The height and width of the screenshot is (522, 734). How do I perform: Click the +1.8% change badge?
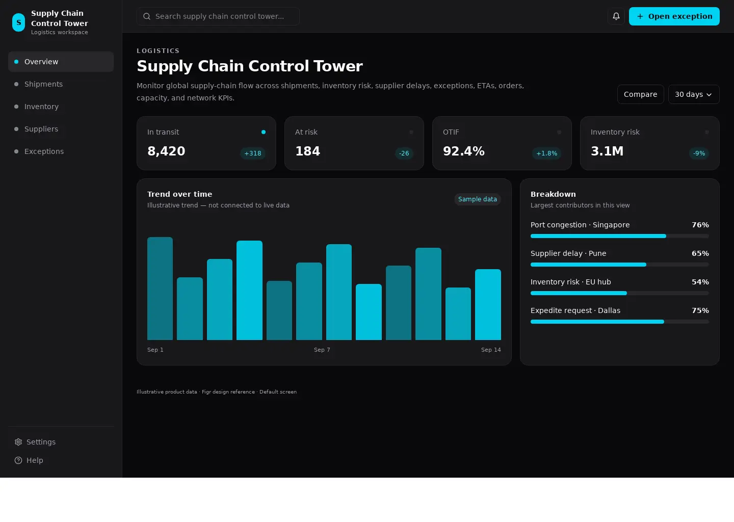click(547, 153)
